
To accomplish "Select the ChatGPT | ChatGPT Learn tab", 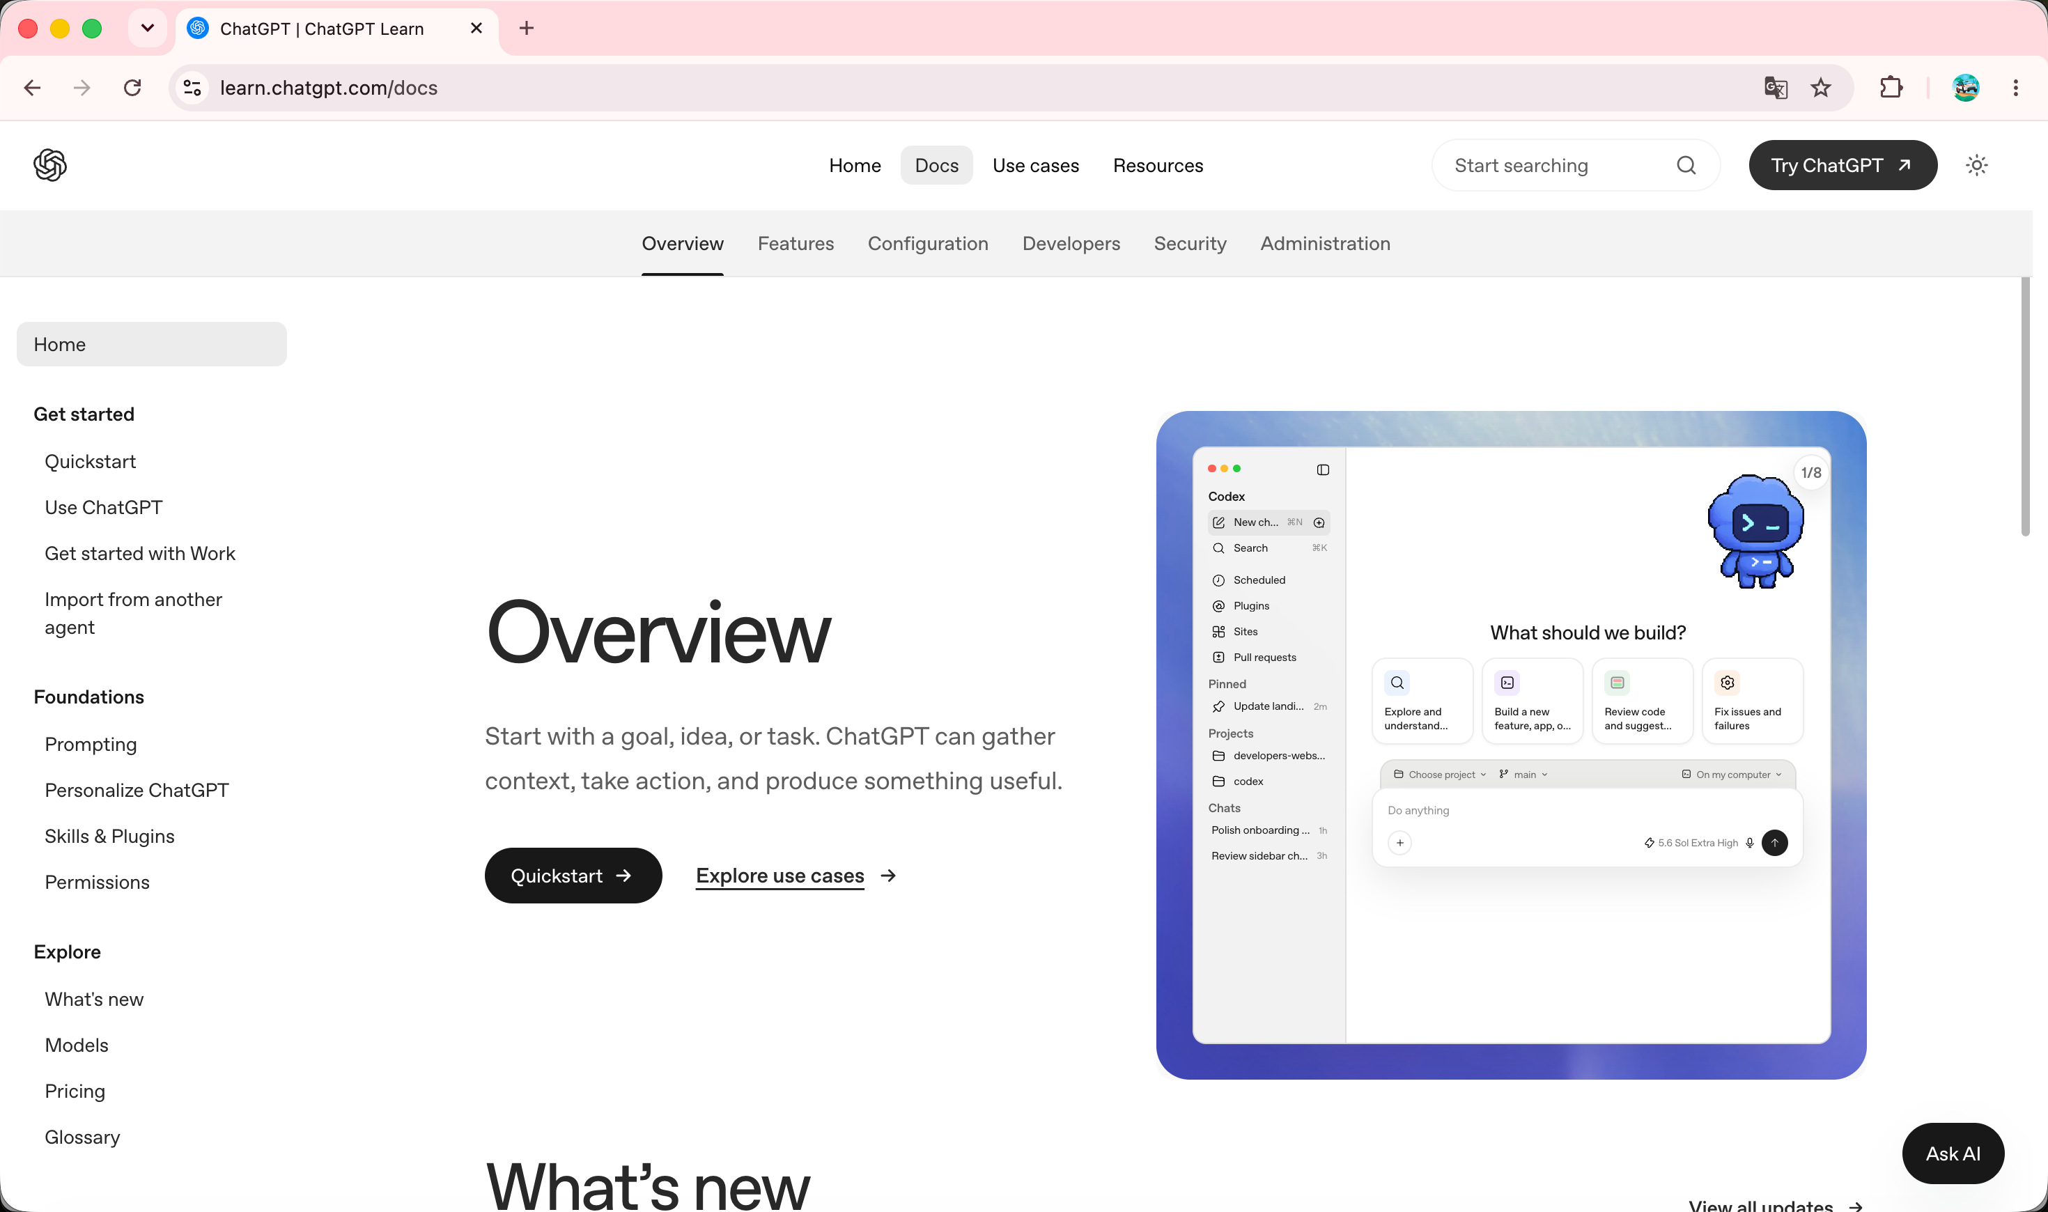I will [336, 29].
